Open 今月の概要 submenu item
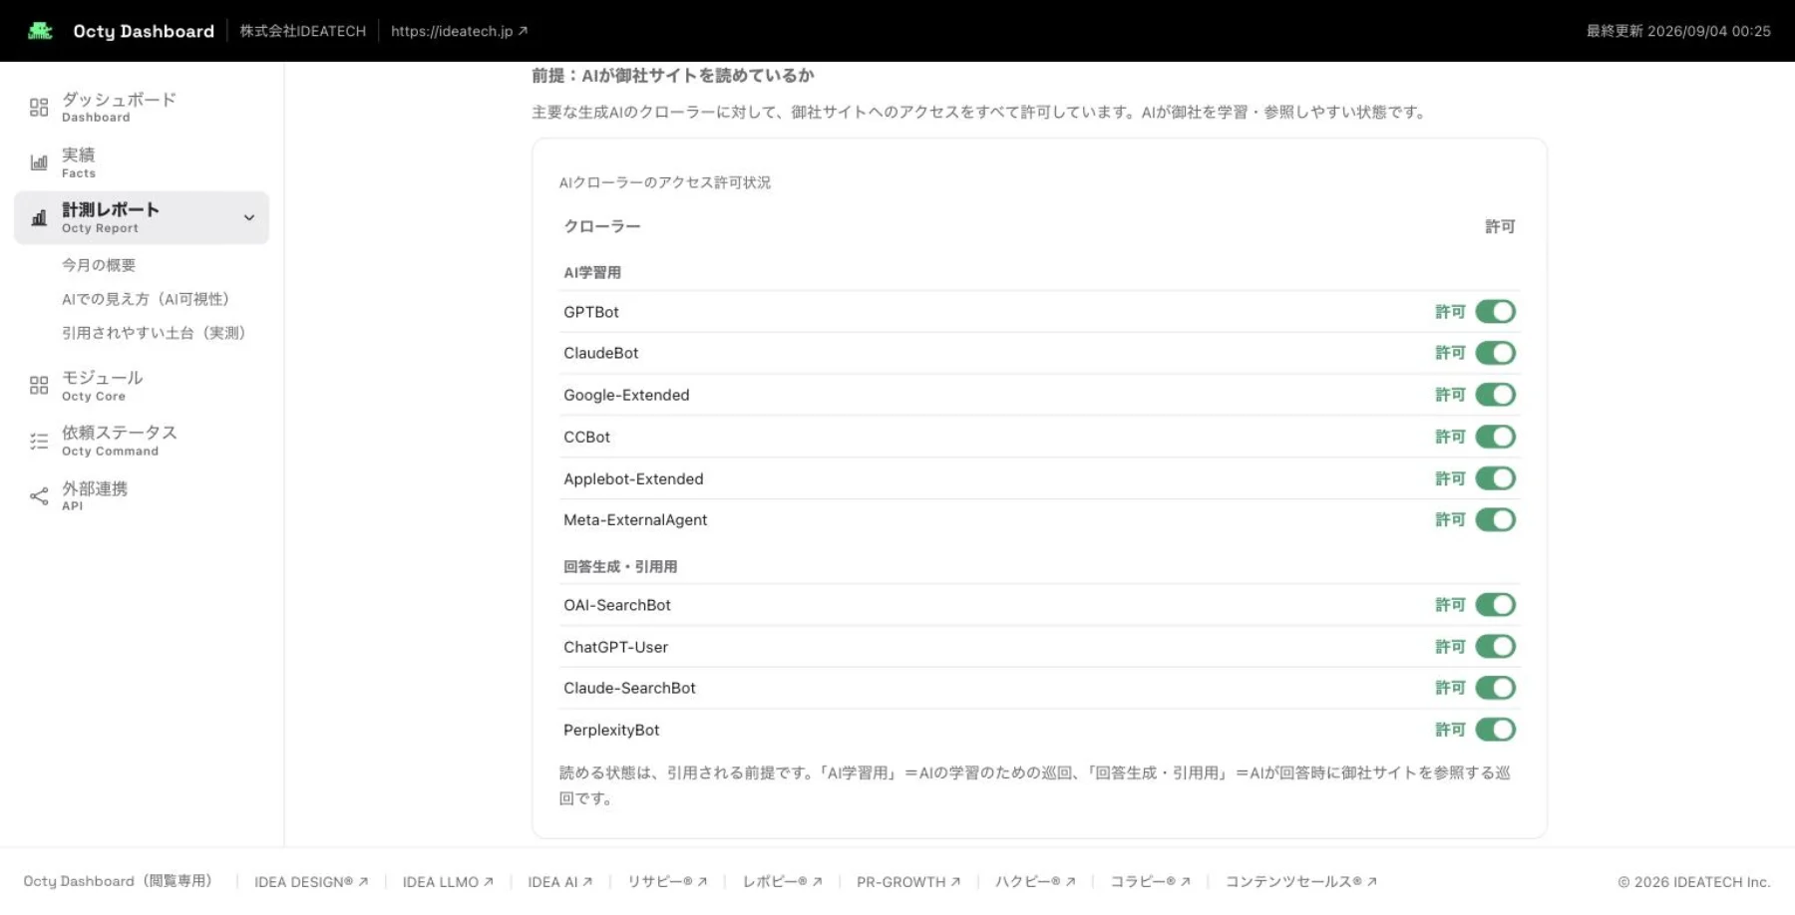 click(x=99, y=265)
